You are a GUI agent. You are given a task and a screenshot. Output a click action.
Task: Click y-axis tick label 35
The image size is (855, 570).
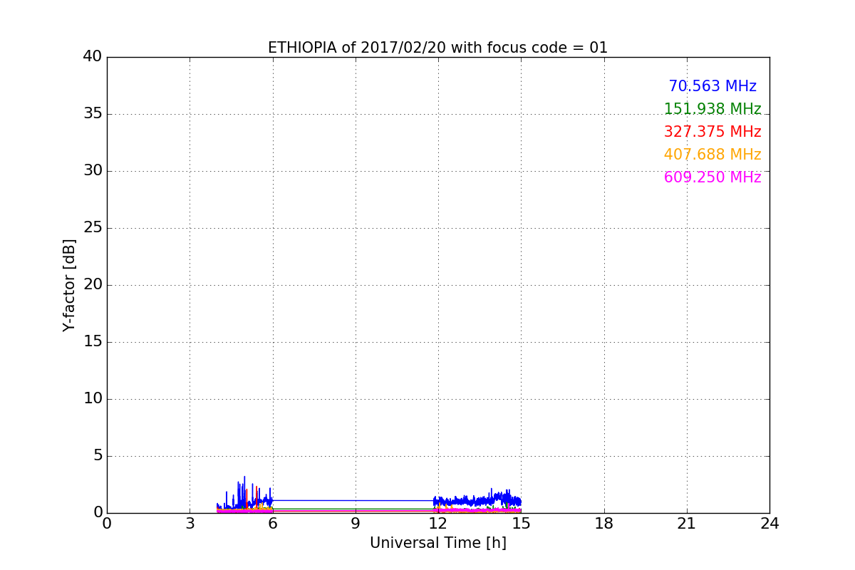point(93,114)
